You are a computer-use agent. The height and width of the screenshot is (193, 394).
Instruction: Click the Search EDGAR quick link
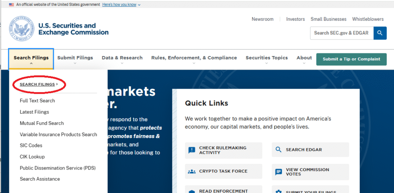[311, 150]
